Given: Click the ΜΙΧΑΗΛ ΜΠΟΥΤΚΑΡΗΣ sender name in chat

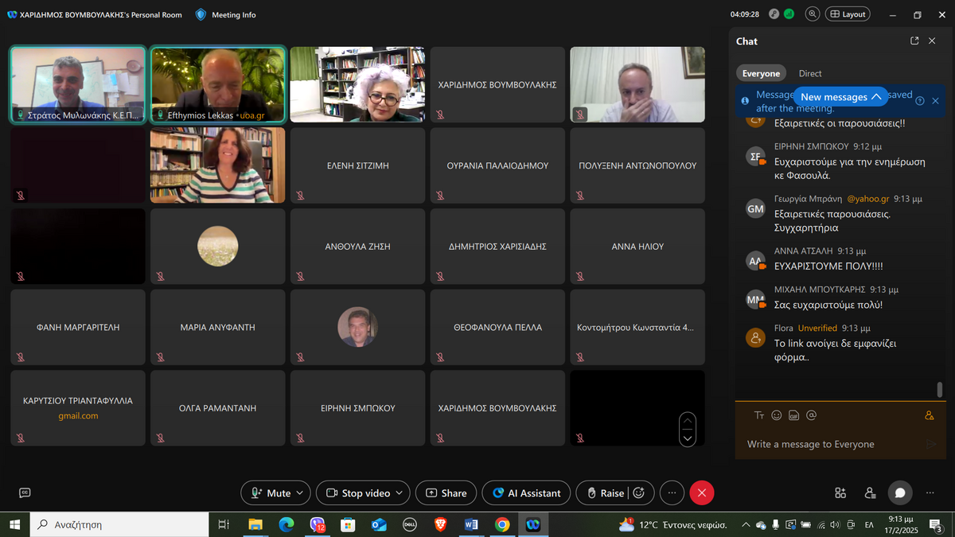Looking at the screenshot, I should 819,290.
